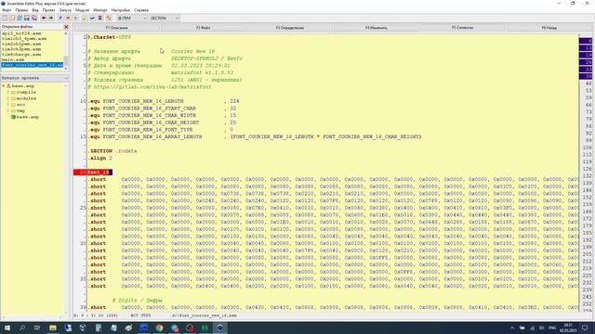Open the @.ITEM combo box
The width and height of the screenshot is (595, 334).
click(131, 18)
